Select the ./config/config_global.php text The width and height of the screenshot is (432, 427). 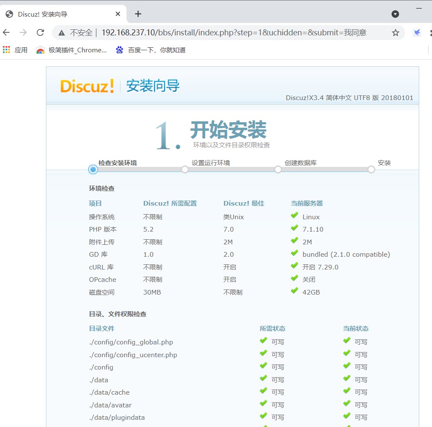pyautogui.click(x=131, y=342)
